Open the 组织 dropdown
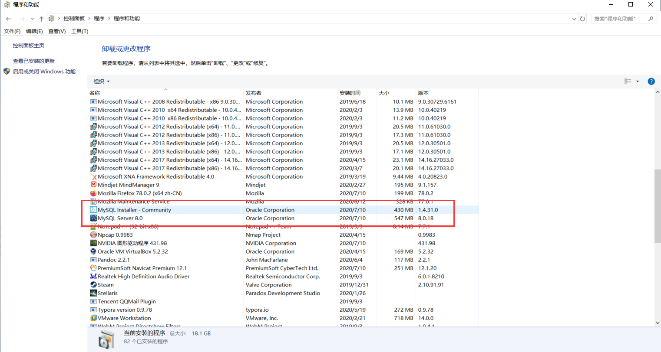 102,81
